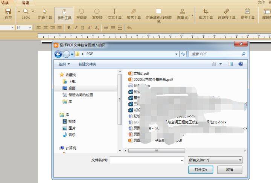Select 图片 library
The image size is (271, 183).
coord(69,128)
